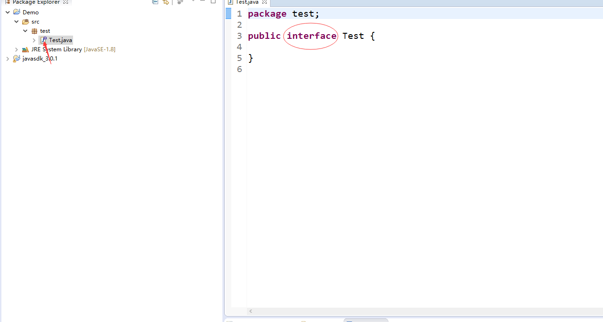This screenshot has height=322, width=603.
Task: Click the closing brace on line 5
Action: [251, 58]
